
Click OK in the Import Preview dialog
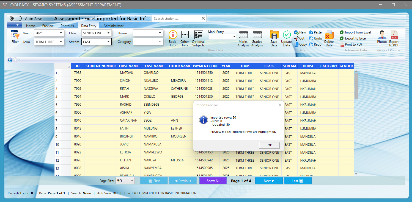click(x=270, y=145)
